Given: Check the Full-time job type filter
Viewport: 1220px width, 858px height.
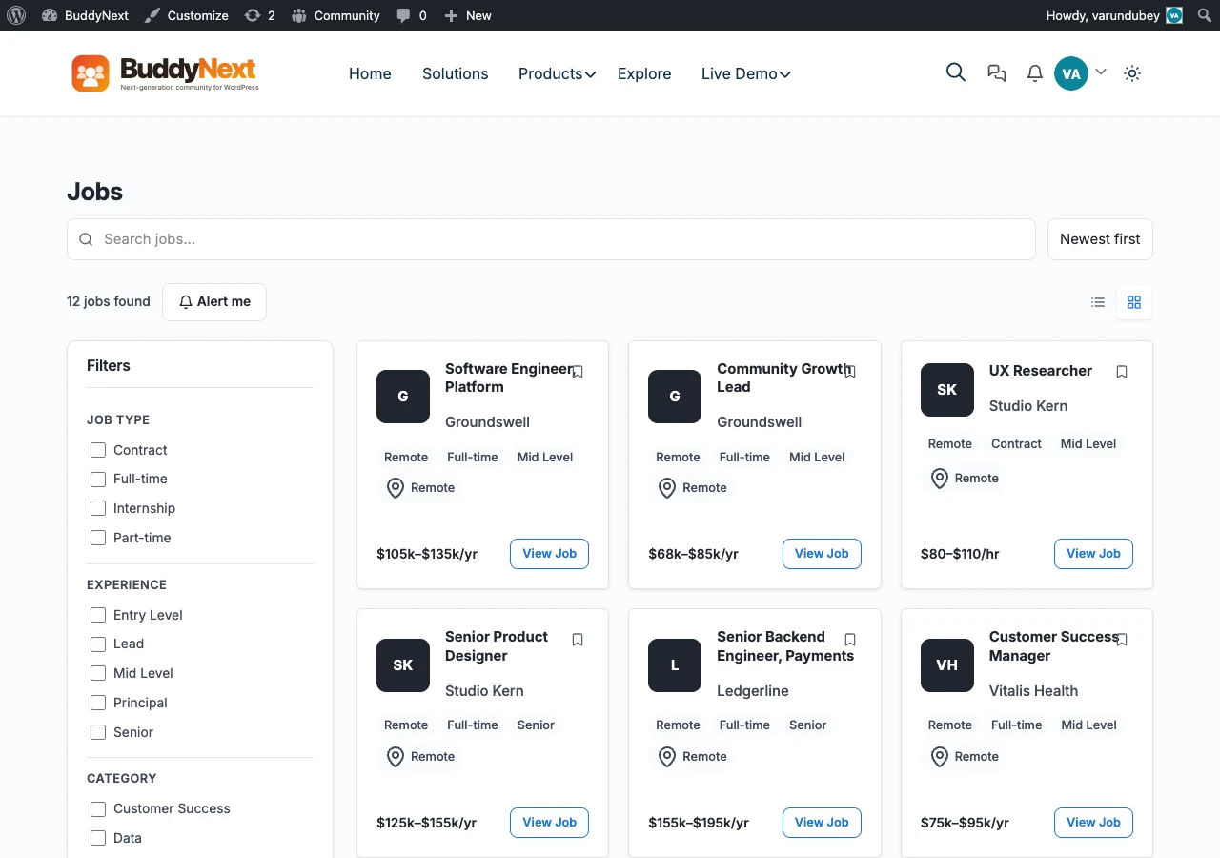Looking at the screenshot, I should [x=97, y=479].
